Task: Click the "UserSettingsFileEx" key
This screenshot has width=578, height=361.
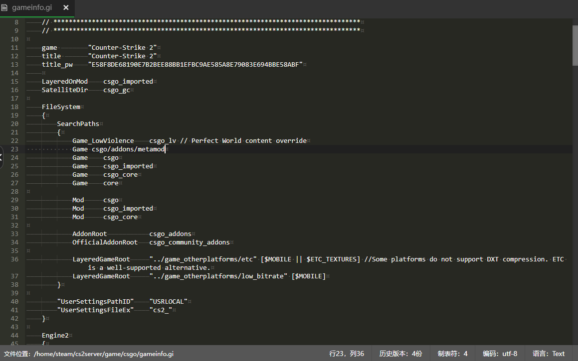Action: 95,310
